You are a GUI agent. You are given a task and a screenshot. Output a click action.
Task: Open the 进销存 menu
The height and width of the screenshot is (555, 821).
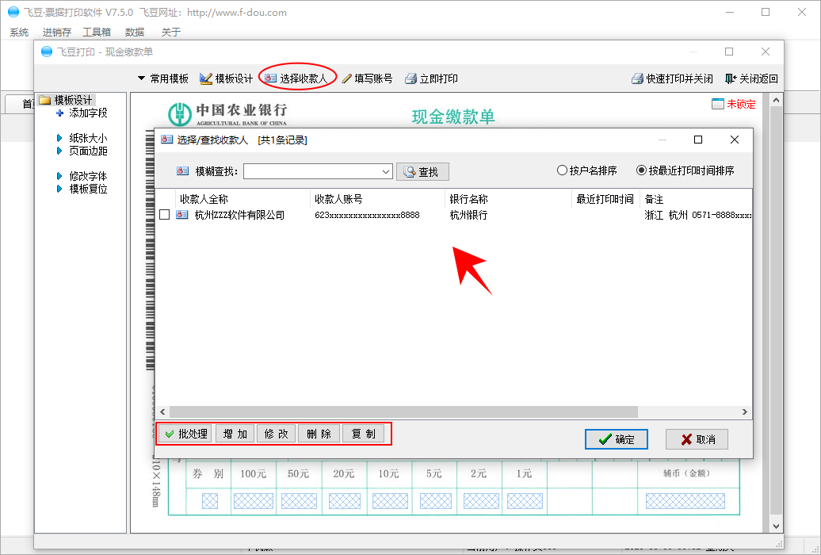[56, 32]
